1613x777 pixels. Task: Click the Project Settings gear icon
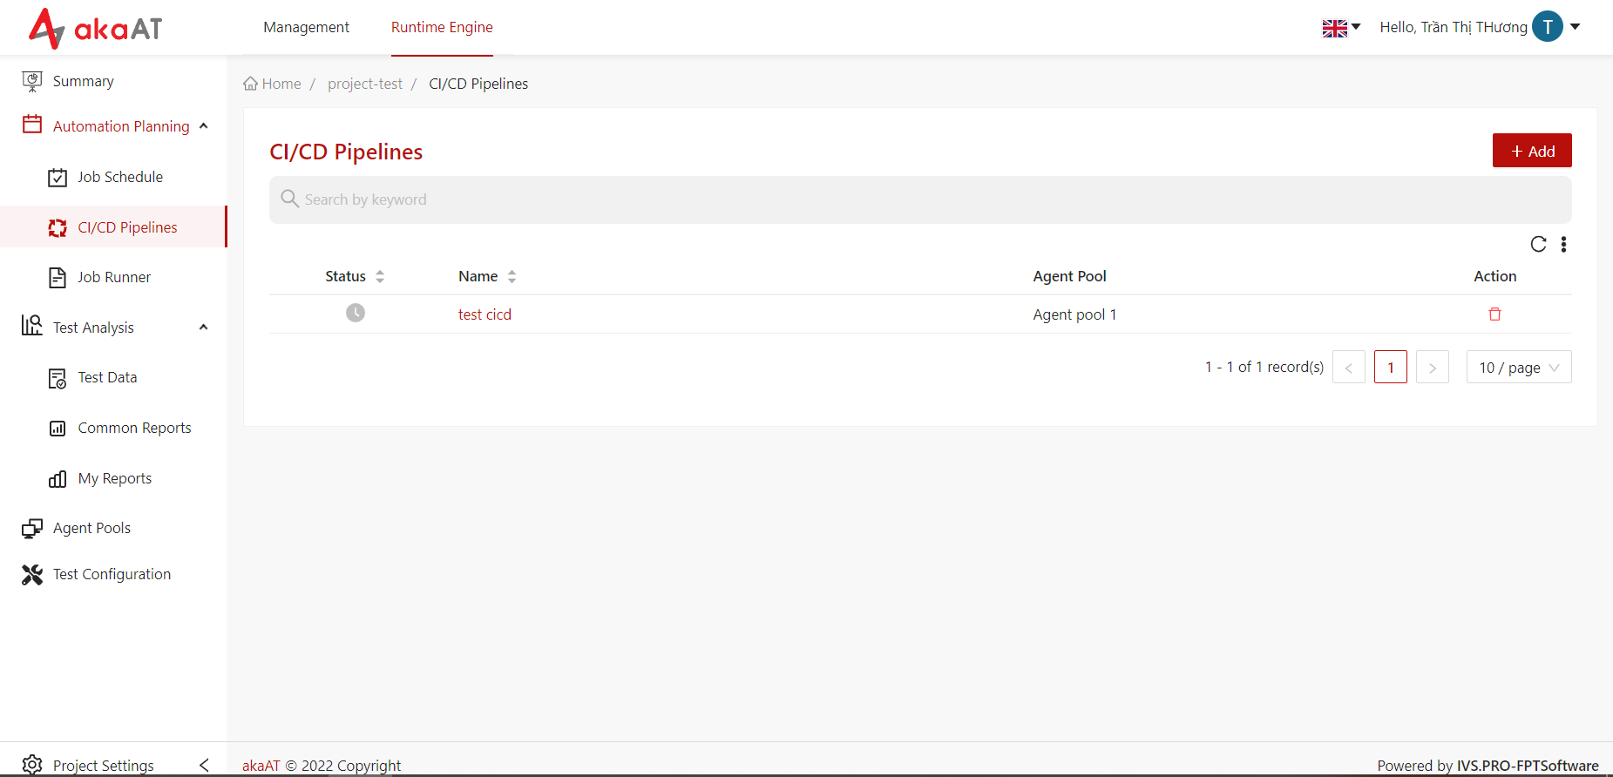point(32,765)
